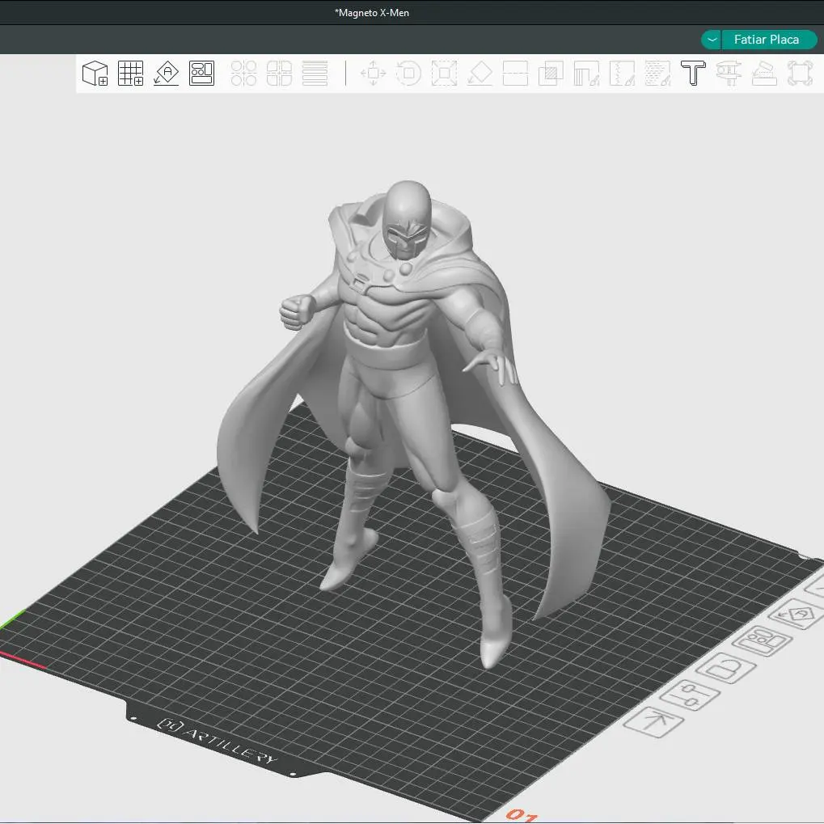Click the plate's arrange objects icon
824x824 pixels.
click(x=762, y=641)
